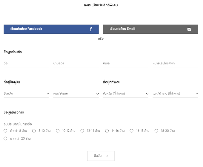This screenshot has width=203, height=167.
Task: Select the 8-10 ล้าน budget radio
Action: point(34,131)
